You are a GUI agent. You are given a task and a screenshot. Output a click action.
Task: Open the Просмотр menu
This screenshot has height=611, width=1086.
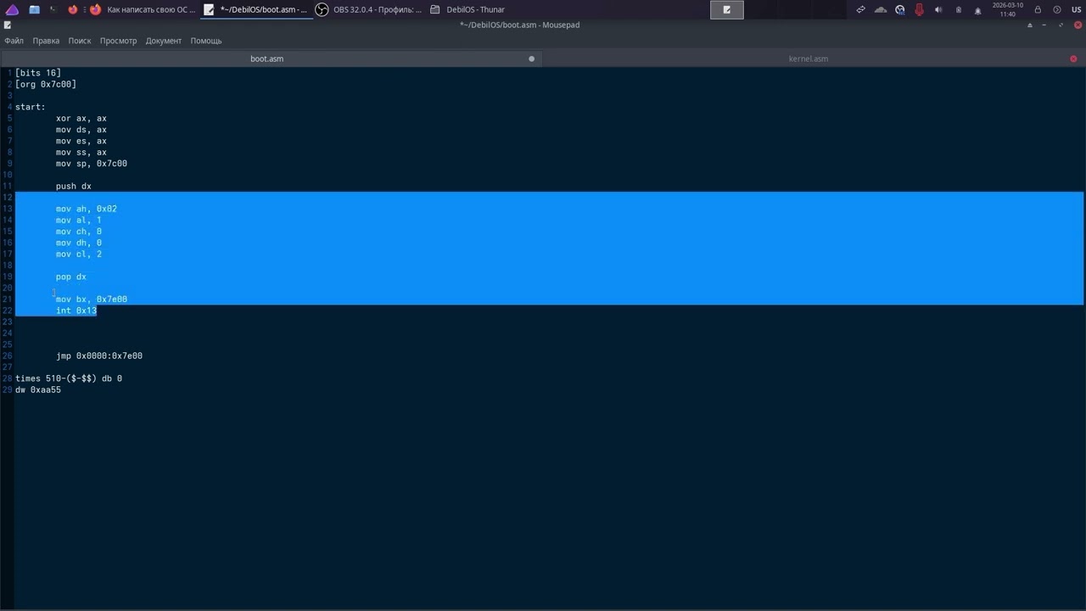tap(118, 41)
